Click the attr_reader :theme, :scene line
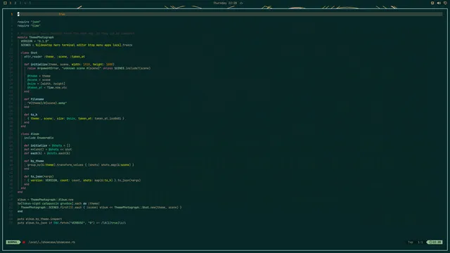 point(55,56)
